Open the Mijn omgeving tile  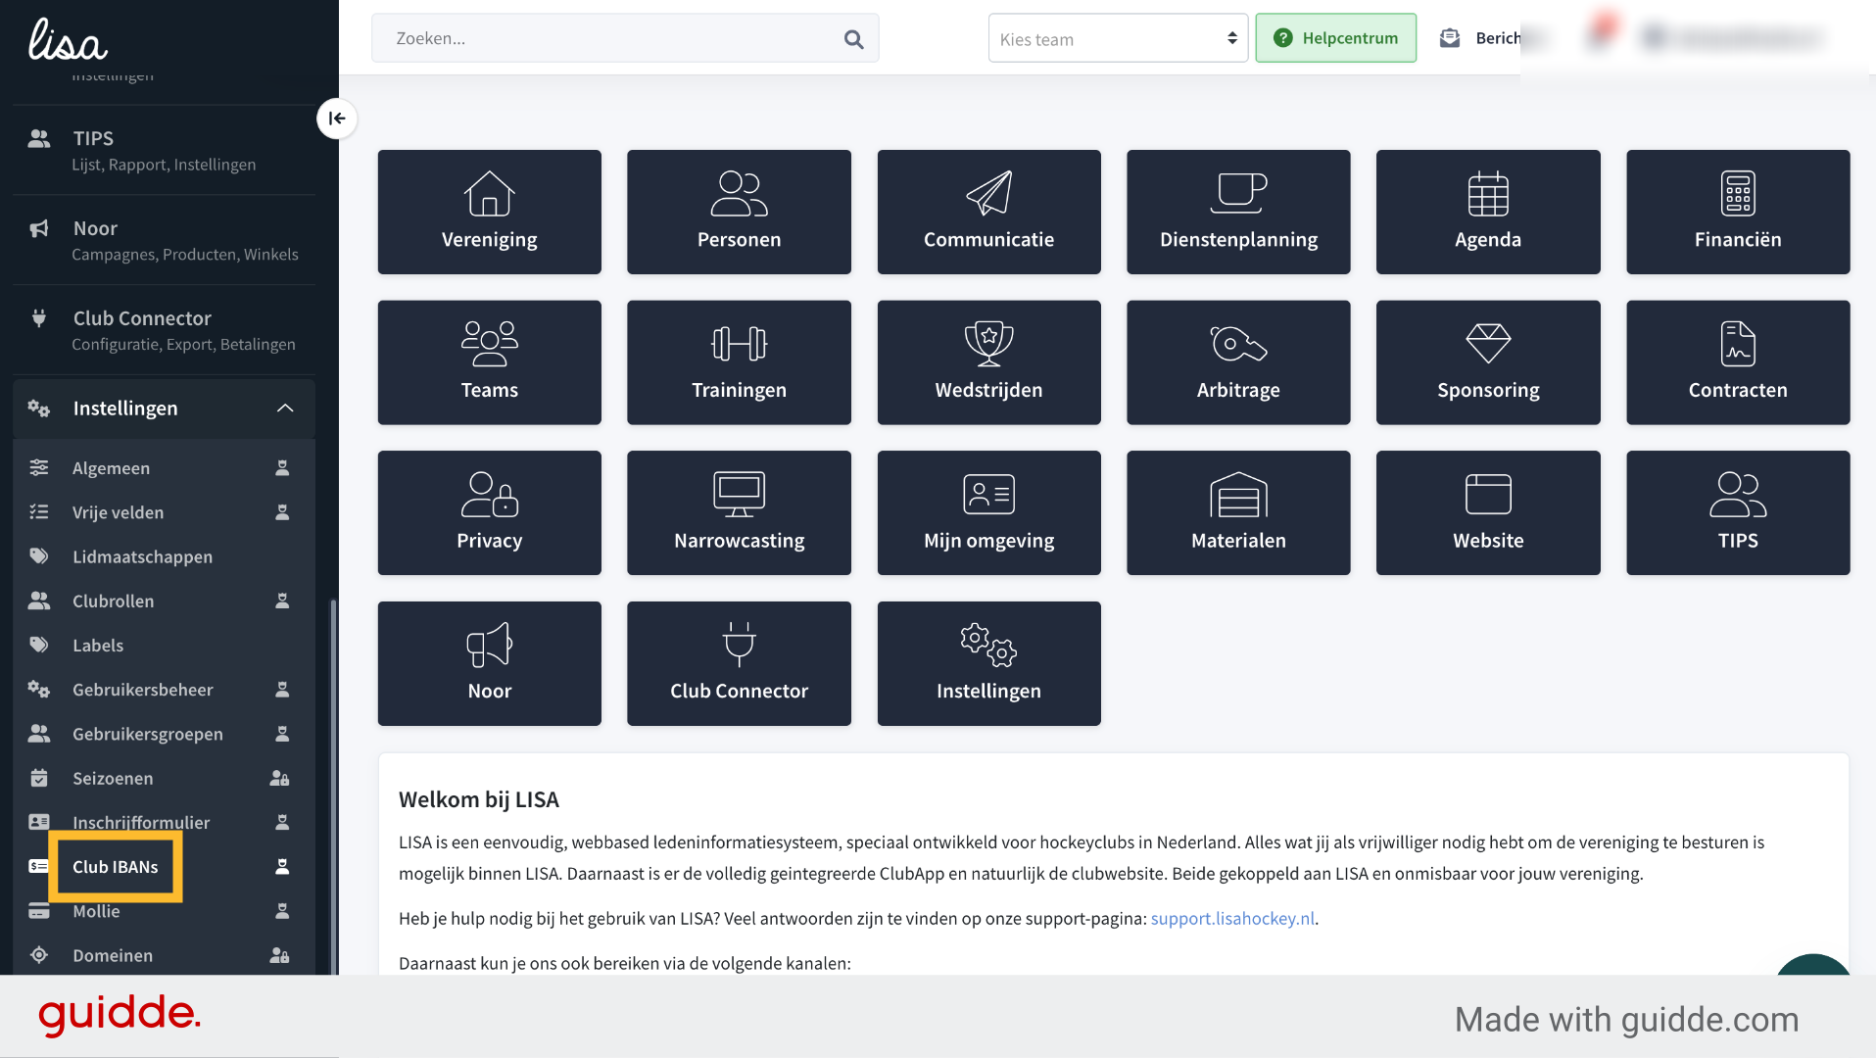[x=988, y=512]
